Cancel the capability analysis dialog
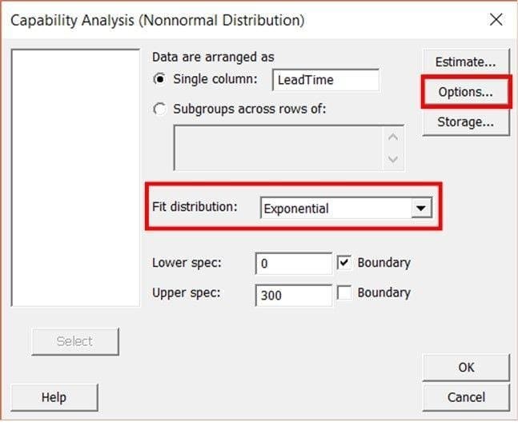The image size is (518, 434). click(466, 397)
